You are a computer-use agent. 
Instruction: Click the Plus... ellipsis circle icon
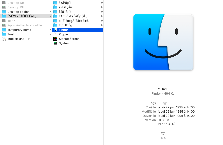click(163, 133)
